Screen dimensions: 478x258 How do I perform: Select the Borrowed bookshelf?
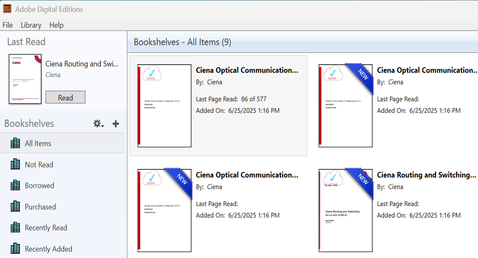[x=62, y=186]
